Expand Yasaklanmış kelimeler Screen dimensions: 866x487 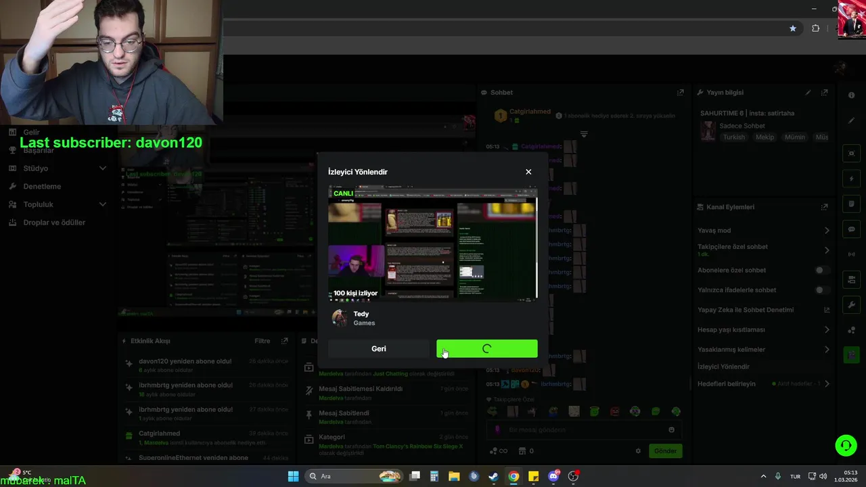[827, 350]
